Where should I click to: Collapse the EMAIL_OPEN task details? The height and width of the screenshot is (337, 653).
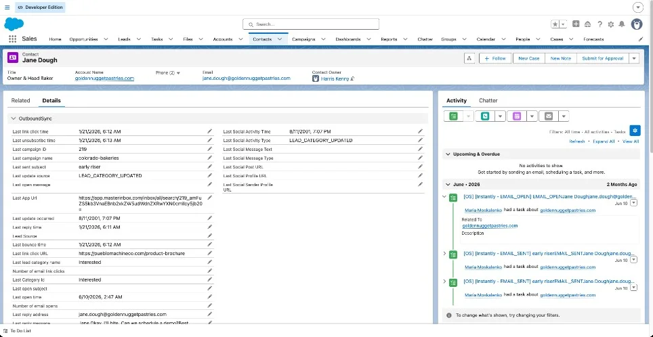(x=444, y=197)
